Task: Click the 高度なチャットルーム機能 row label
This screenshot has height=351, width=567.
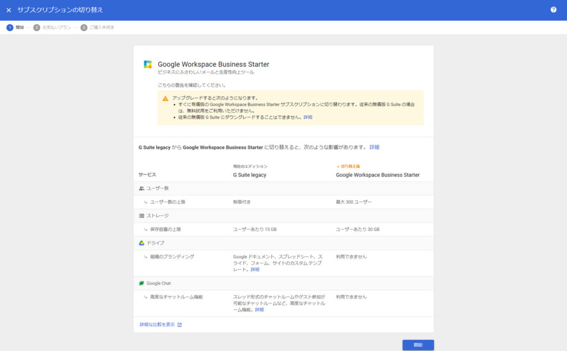Action: point(177,297)
